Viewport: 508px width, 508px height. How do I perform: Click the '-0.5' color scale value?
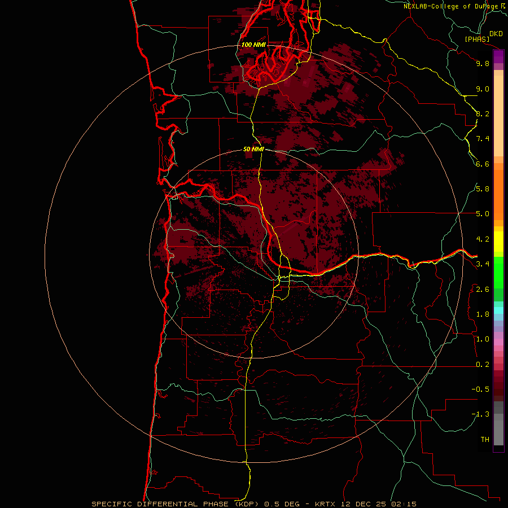click(x=480, y=389)
